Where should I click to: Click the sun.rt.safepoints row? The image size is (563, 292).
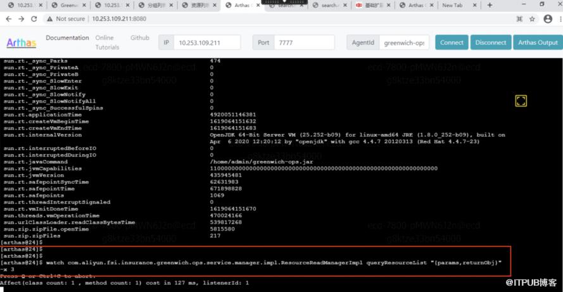[x=114, y=195]
